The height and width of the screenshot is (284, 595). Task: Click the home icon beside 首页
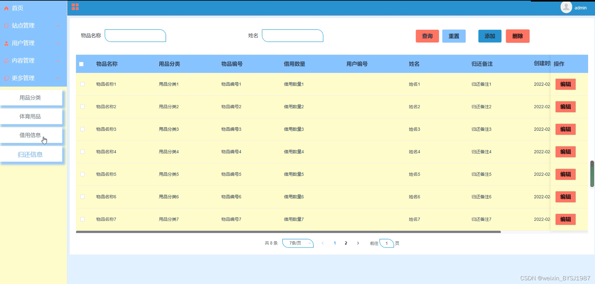coord(6,8)
